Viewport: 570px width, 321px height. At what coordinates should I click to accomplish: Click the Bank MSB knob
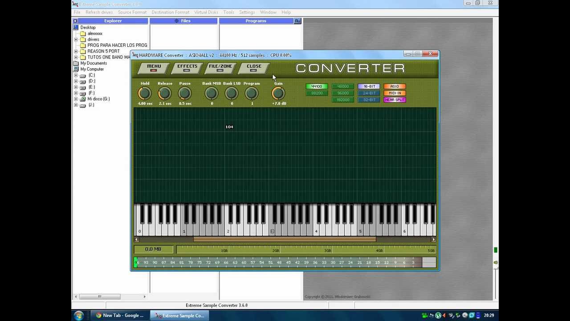(x=212, y=94)
